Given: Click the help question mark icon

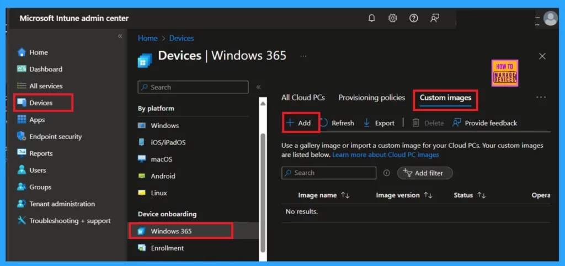Looking at the screenshot, I should tap(414, 18).
